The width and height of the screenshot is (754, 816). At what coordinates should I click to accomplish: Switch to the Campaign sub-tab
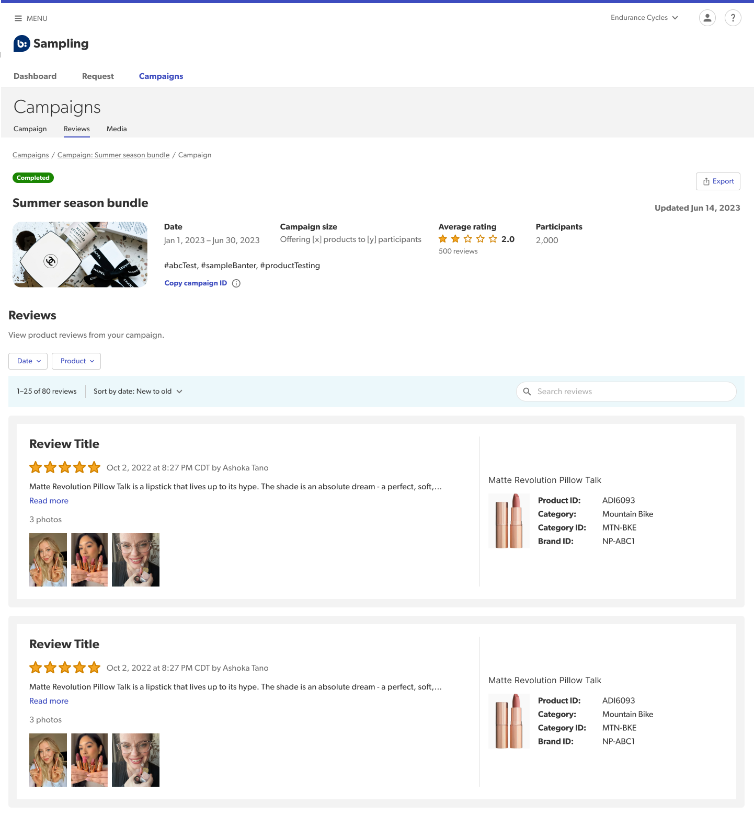pyautogui.click(x=30, y=129)
